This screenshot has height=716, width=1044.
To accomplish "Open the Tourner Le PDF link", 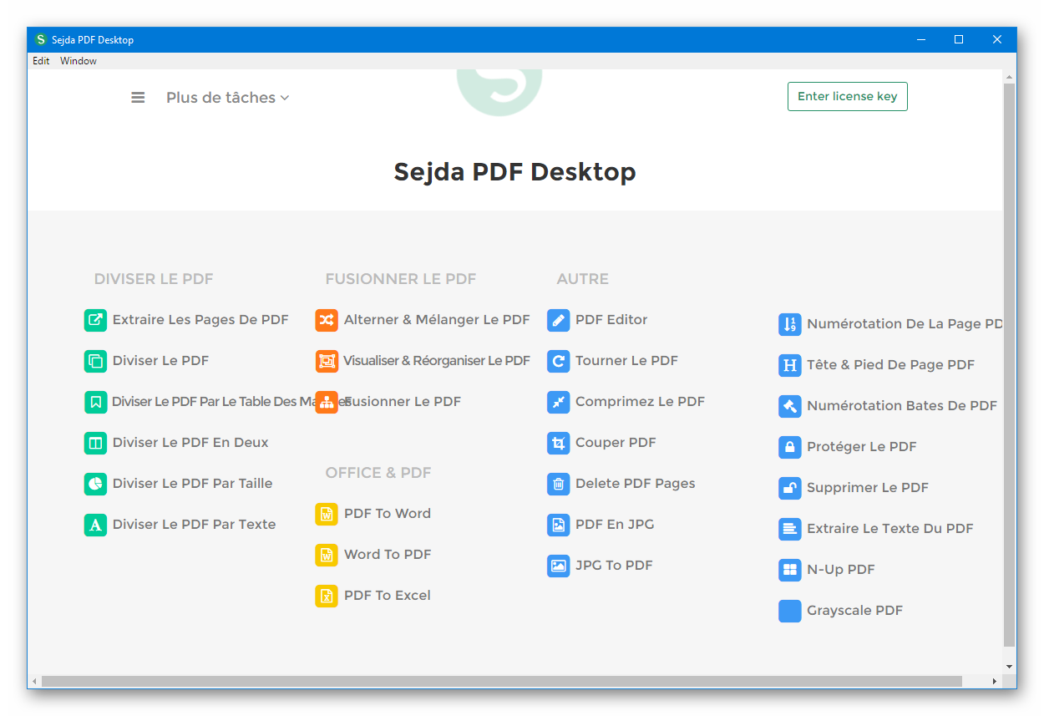I will point(626,361).
